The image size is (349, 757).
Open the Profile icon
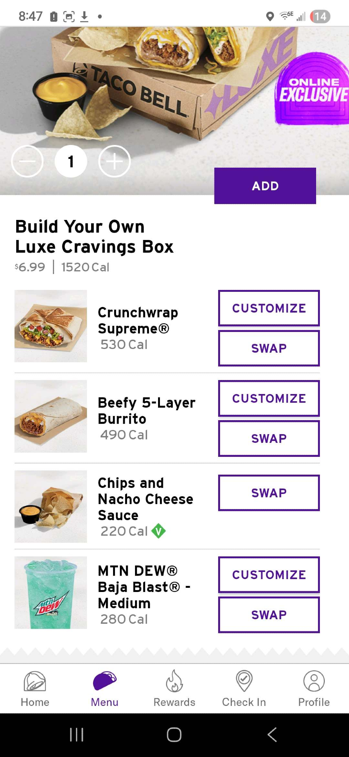tap(314, 681)
